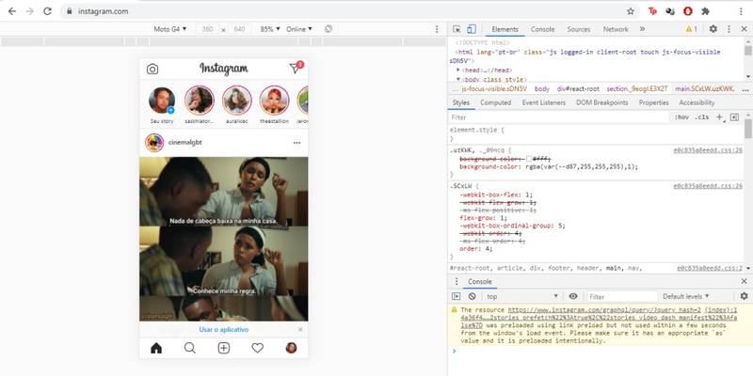Screen dimensions: 753x376
Task: Open theestallion story thumbnail
Action: click(x=274, y=101)
